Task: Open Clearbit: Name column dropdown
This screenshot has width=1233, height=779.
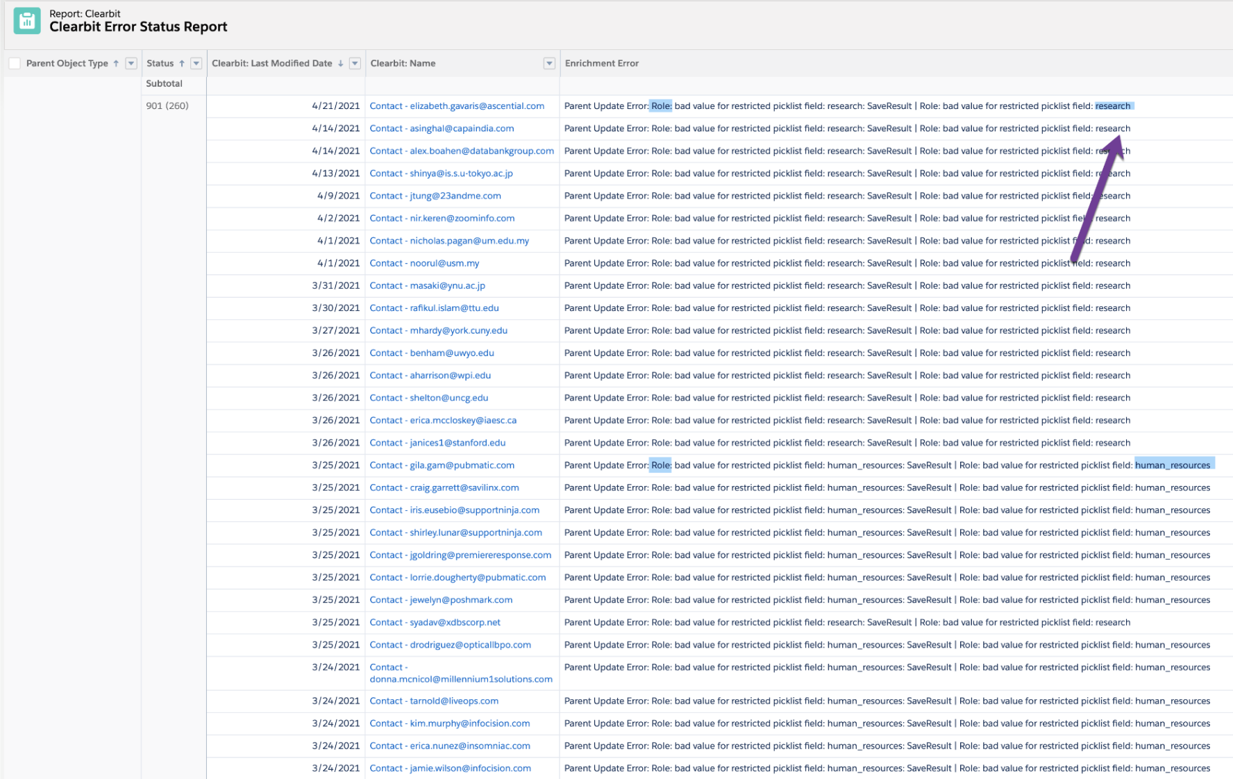Action: point(549,63)
